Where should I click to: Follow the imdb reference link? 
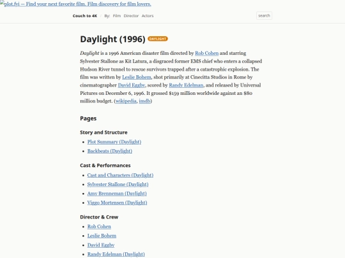tap(144, 101)
